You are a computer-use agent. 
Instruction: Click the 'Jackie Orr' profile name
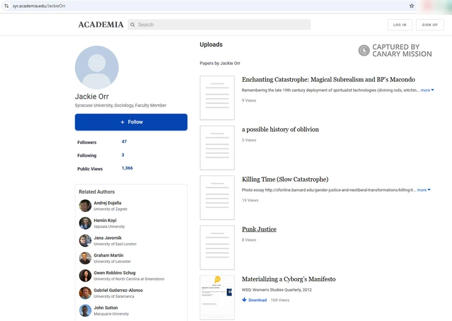[92, 96]
